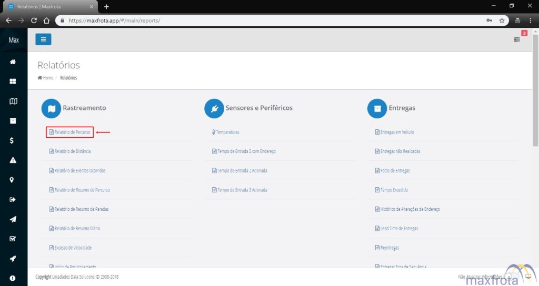Open the notifications list icon with badge
This screenshot has height=286, width=539.
click(517, 39)
